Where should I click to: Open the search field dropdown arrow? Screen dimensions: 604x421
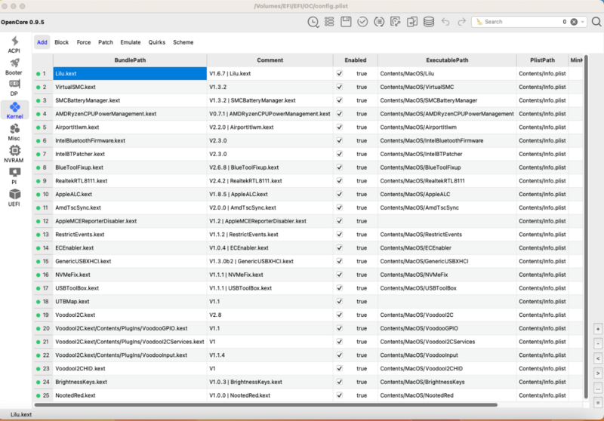click(x=582, y=22)
